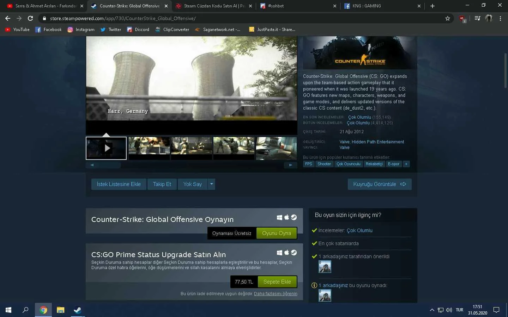Image resolution: width=508 pixels, height=317 pixels.
Task: Close the Counter-Strike: Global Offensive tab
Action: click(166, 6)
